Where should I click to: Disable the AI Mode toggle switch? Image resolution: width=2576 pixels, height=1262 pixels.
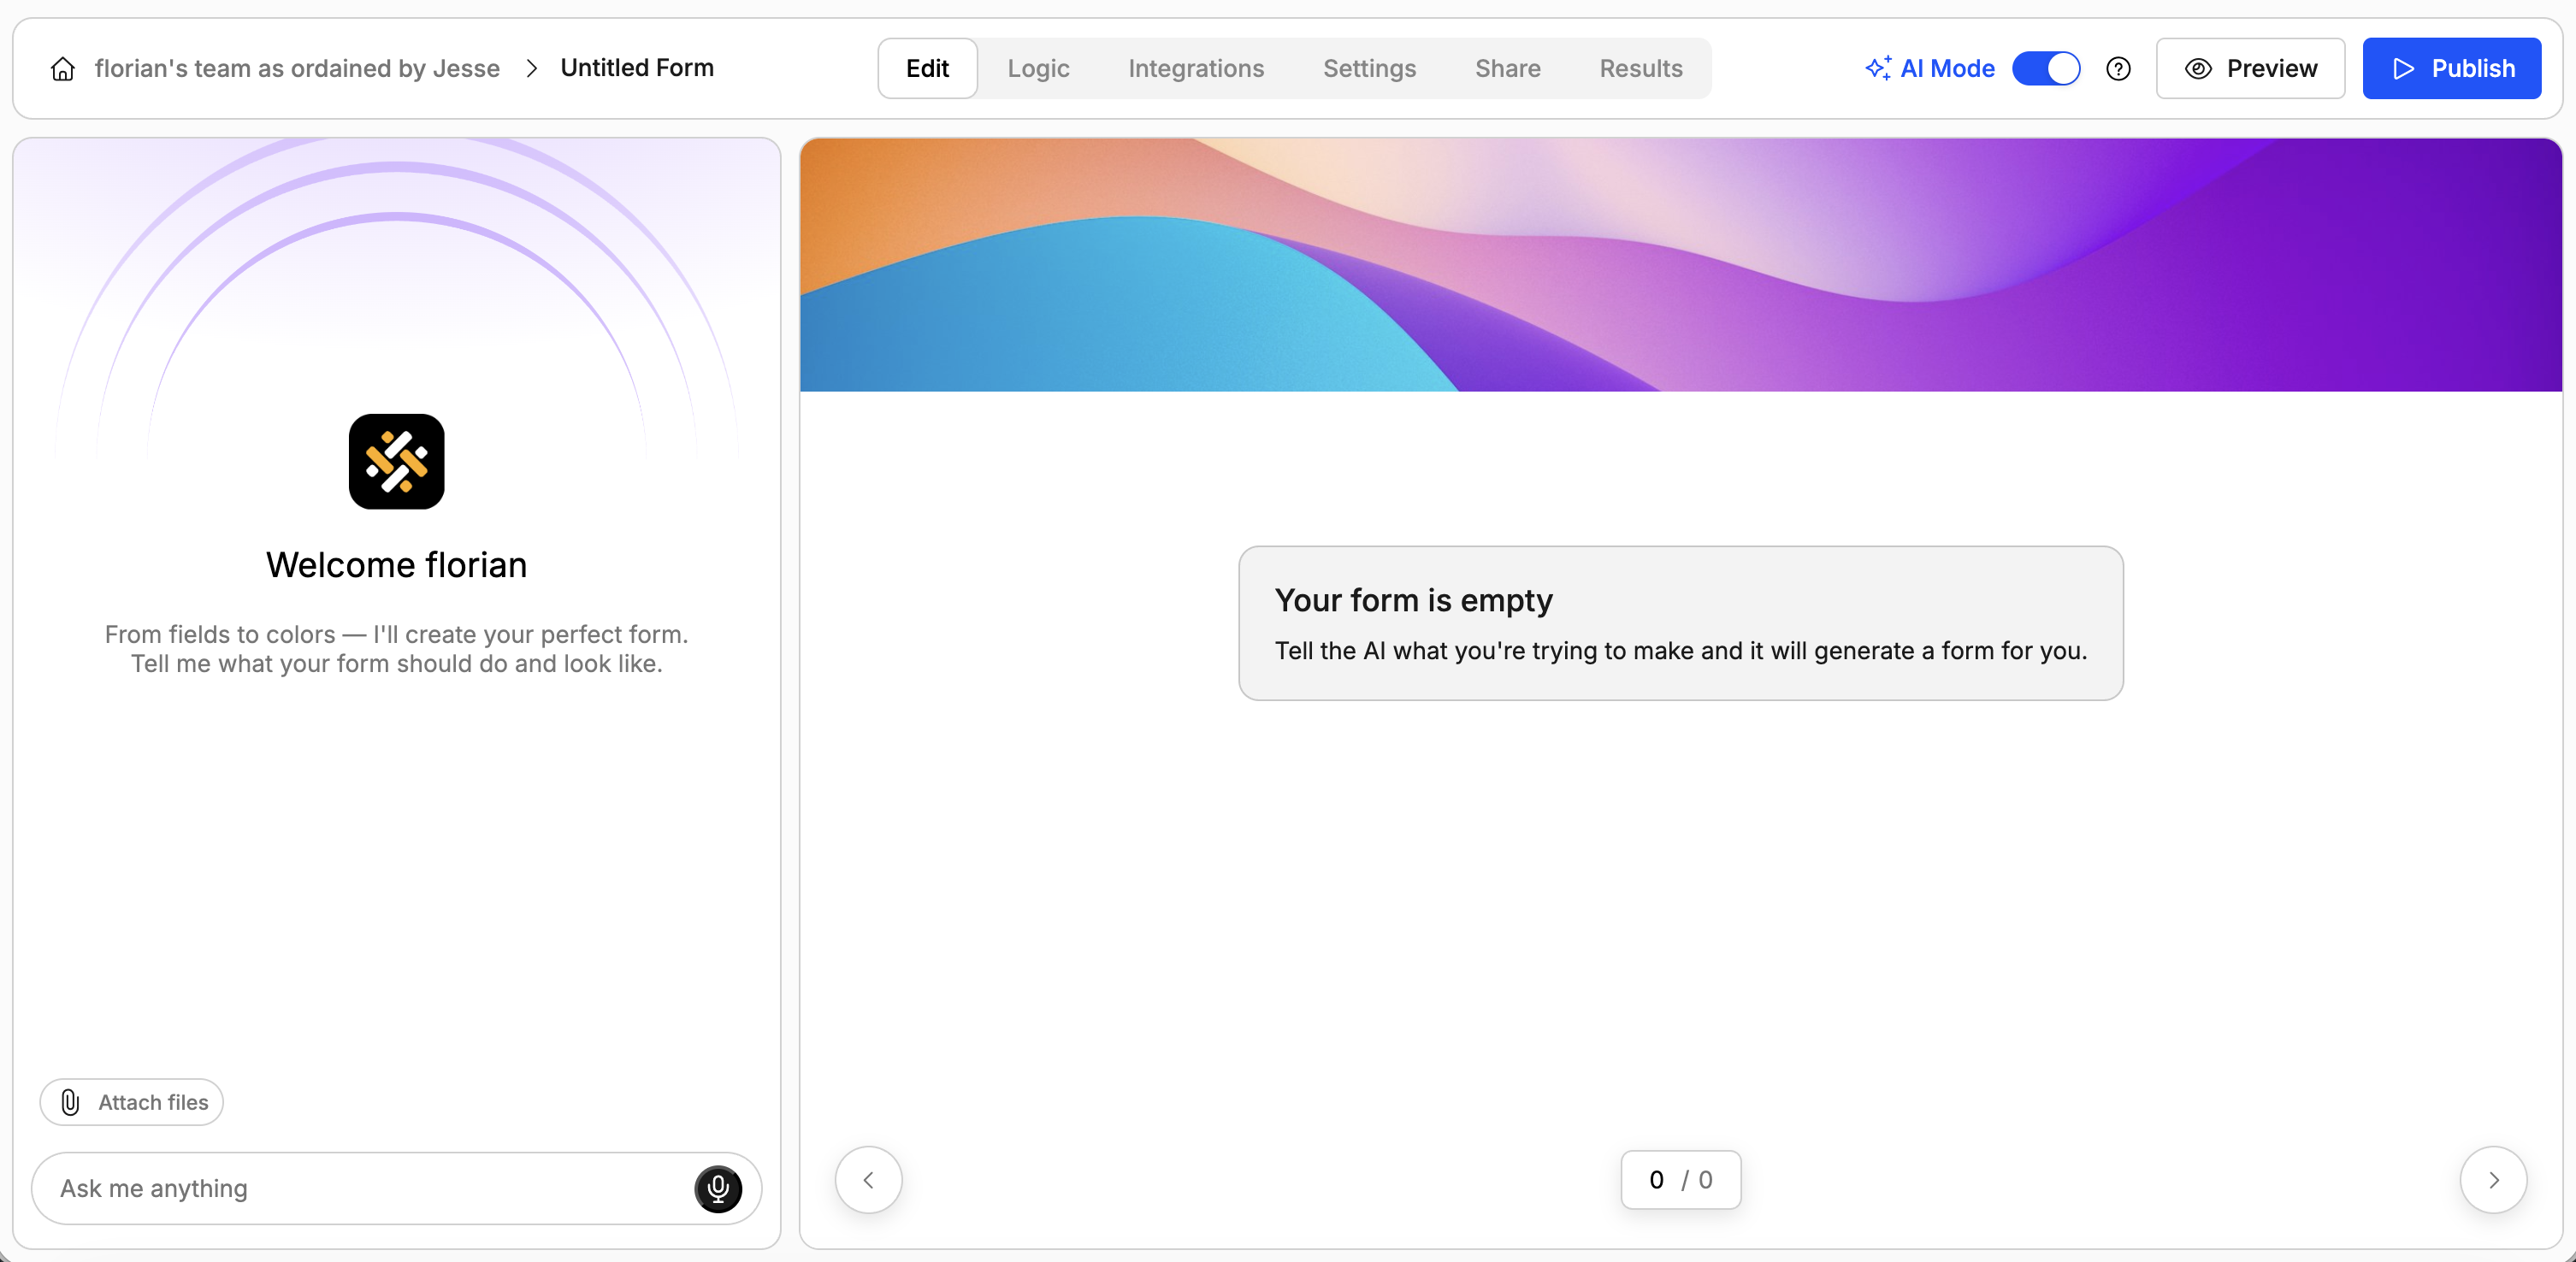pos(2046,68)
